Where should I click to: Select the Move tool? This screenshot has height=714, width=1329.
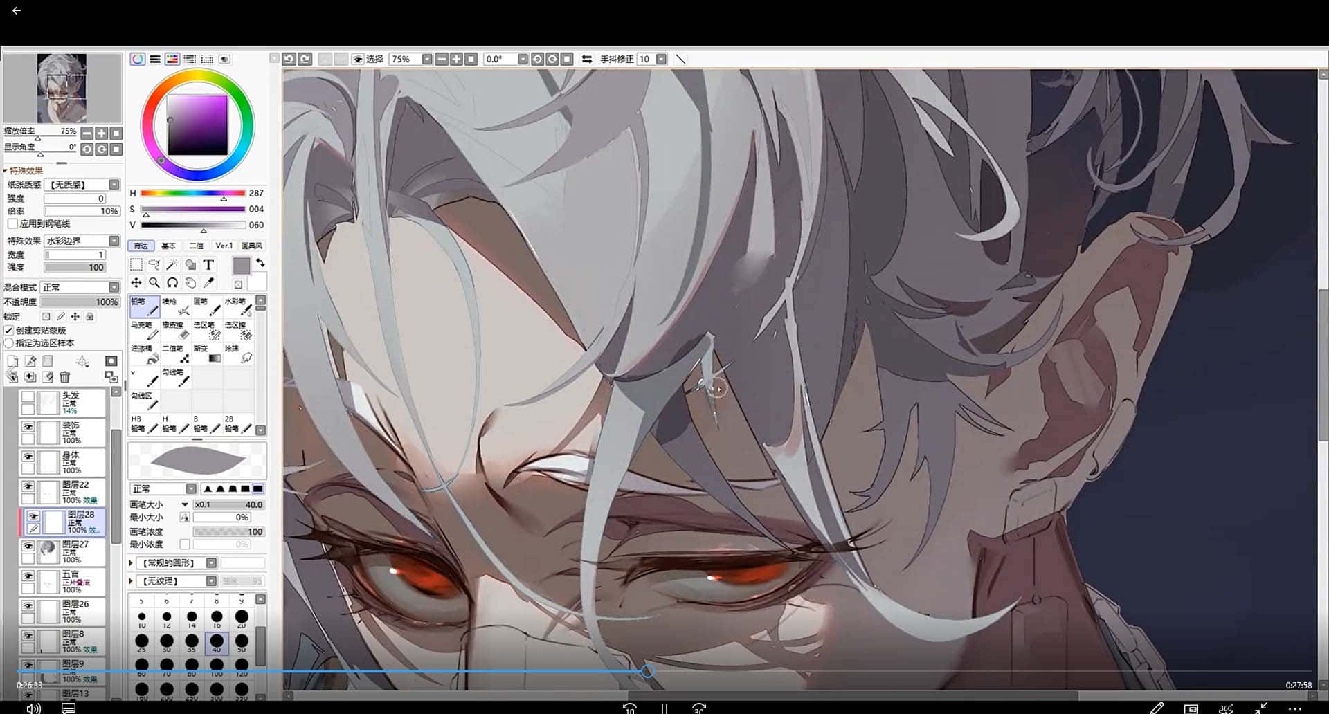[x=136, y=282]
